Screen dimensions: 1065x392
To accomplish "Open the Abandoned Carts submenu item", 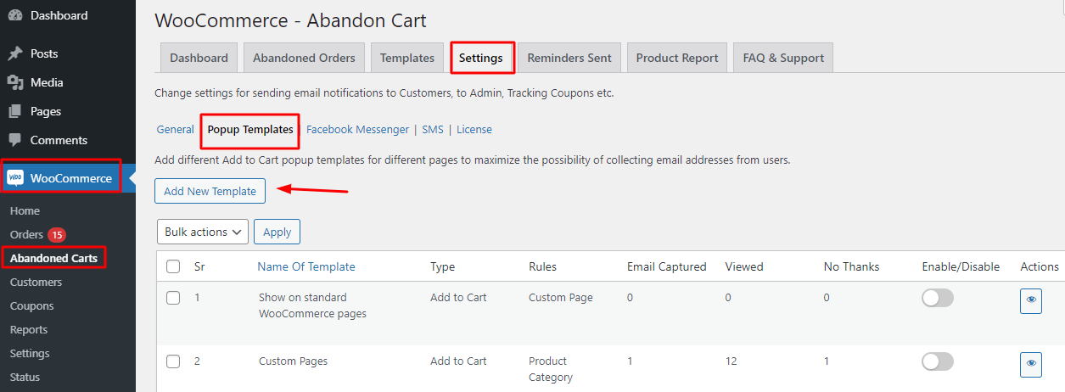I will pyautogui.click(x=53, y=258).
